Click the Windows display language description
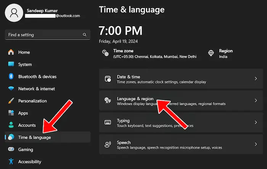This screenshot has width=267, height=169. 171,104
